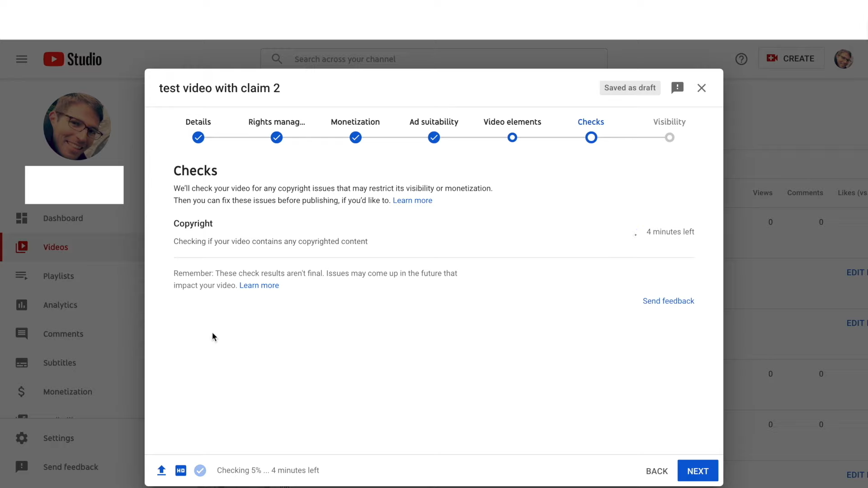The width and height of the screenshot is (868, 488).
Task: Open the account avatar menu
Action: click(843, 59)
